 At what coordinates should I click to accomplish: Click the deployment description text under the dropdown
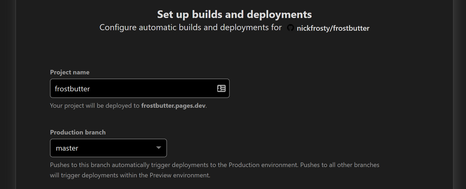pos(215,170)
